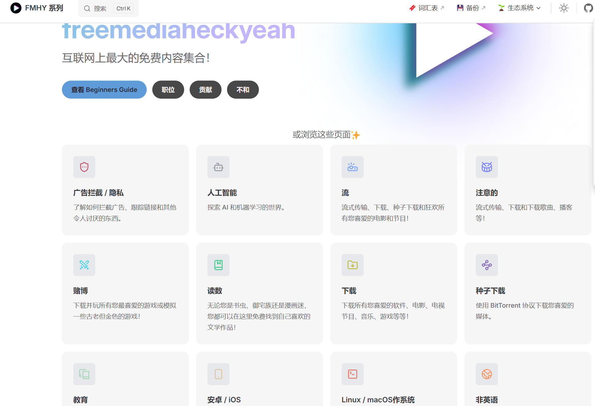The height and width of the screenshot is (406, 595).
Task: Click the 赌博 card description about 古老但金色的游戏
Action: click(x=125, y=311)
